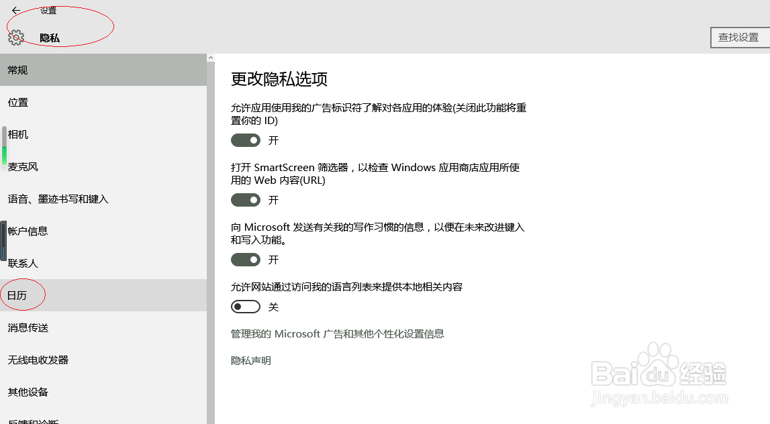Open the 位置 privacy section

[103, 102]
